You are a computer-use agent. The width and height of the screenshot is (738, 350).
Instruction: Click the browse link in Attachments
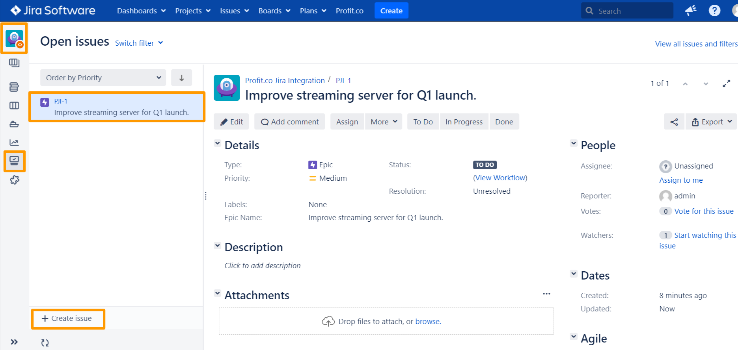(x=428, y=321)
